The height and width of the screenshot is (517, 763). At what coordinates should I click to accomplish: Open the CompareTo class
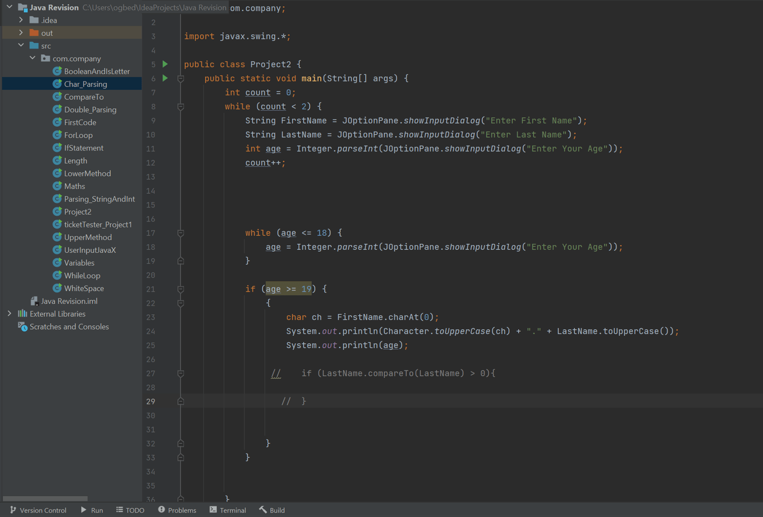[84, 97]
